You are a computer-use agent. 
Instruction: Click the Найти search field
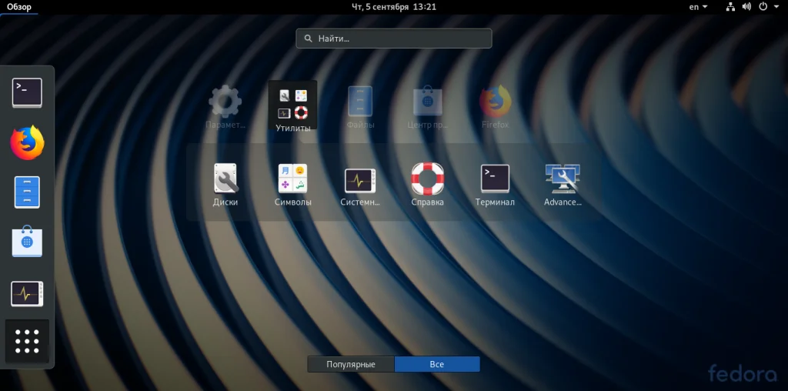tap(394, 38)
